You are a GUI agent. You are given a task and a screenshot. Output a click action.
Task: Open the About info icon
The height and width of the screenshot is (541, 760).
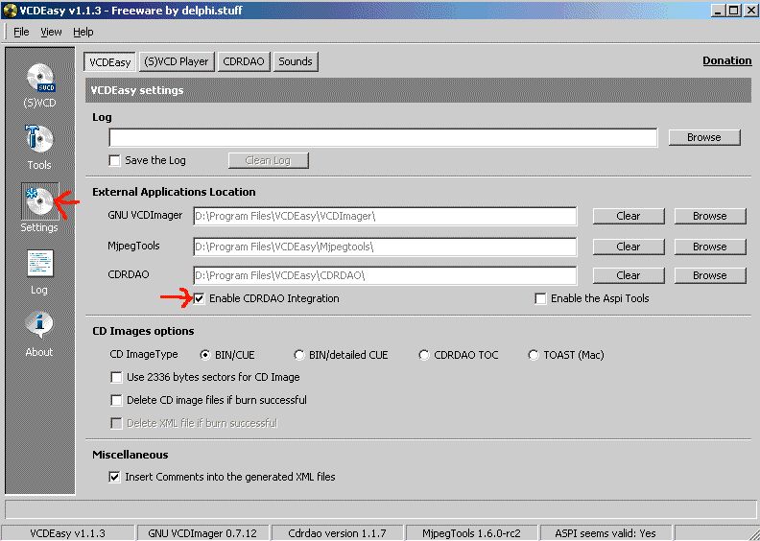39,325
